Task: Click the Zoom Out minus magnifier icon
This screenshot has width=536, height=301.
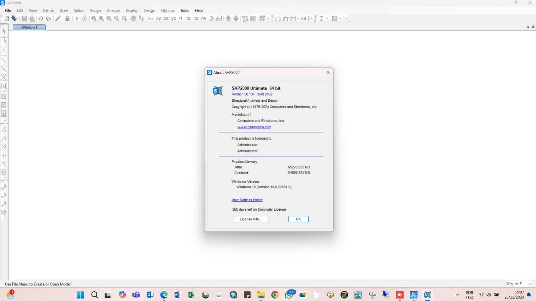Action: [124, 19]
